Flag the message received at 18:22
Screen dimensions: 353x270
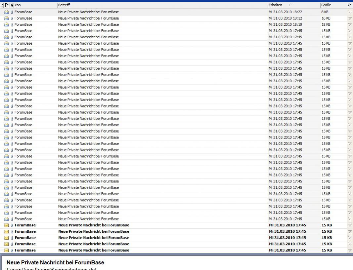350,12
